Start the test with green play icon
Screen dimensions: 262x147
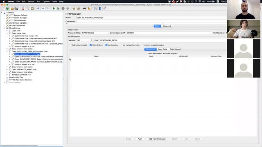pos(54,8)
